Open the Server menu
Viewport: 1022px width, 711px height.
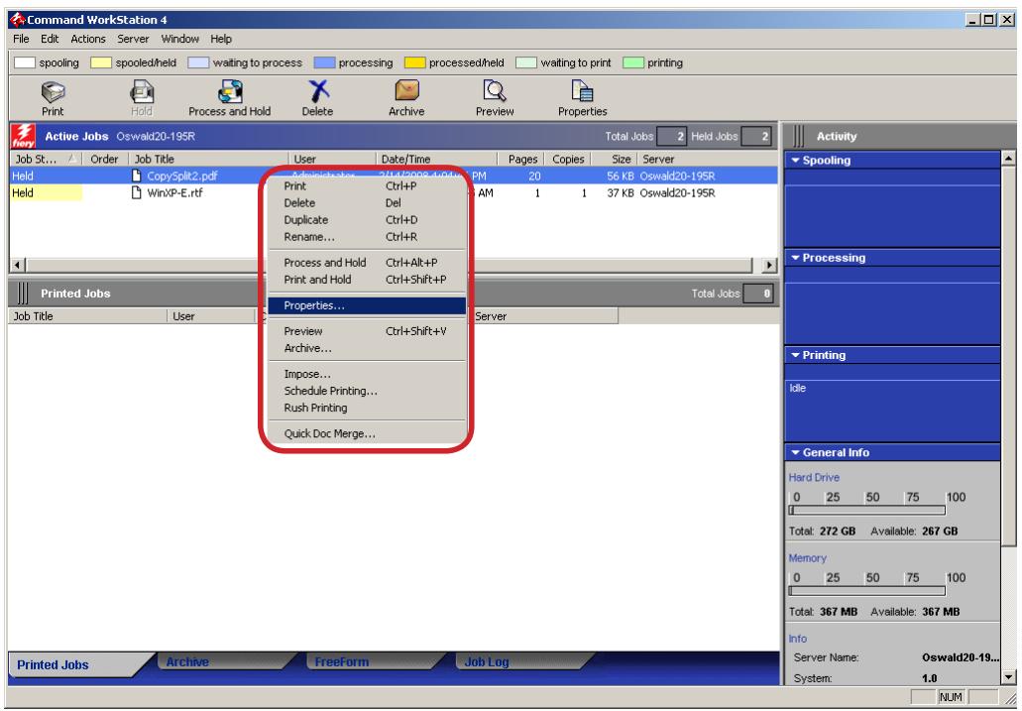coord(133,39)
